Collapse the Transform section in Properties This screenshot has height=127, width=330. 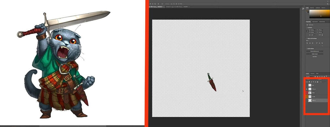point(306,27)
